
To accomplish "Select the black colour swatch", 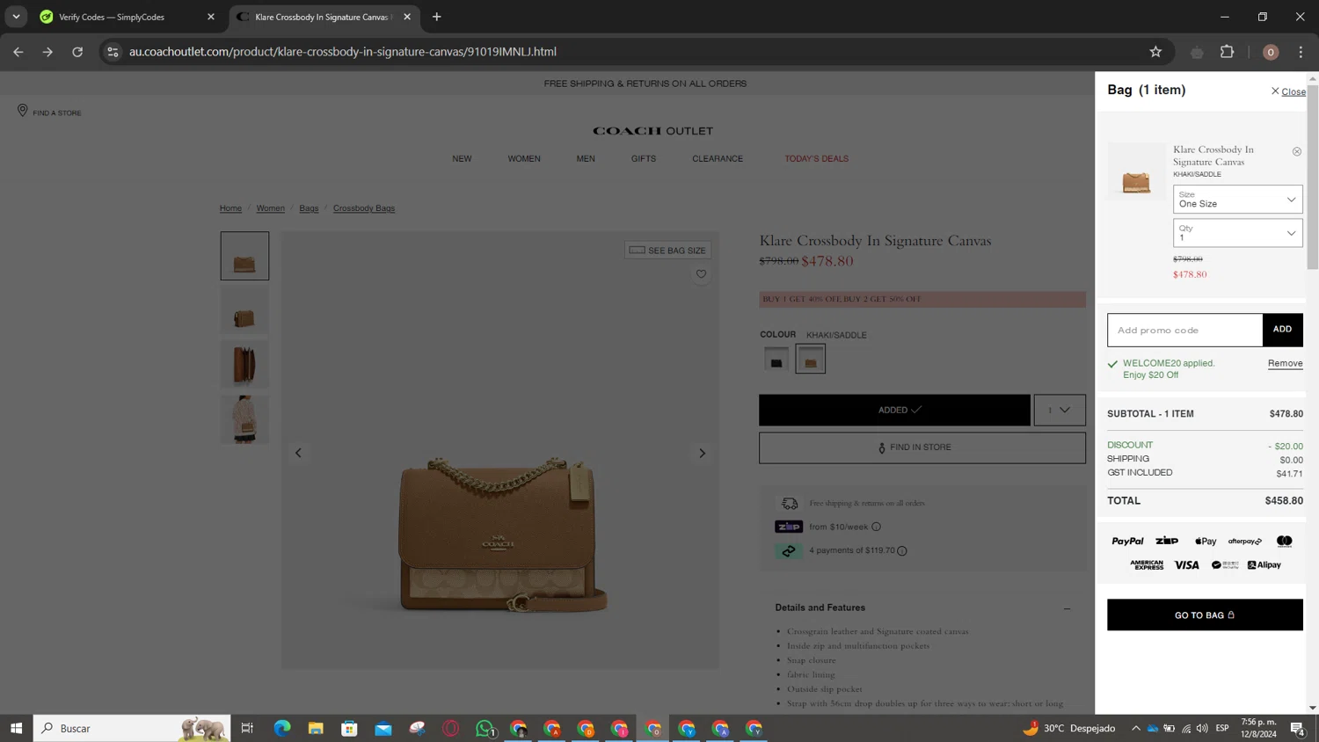I will tap(776, 359).
